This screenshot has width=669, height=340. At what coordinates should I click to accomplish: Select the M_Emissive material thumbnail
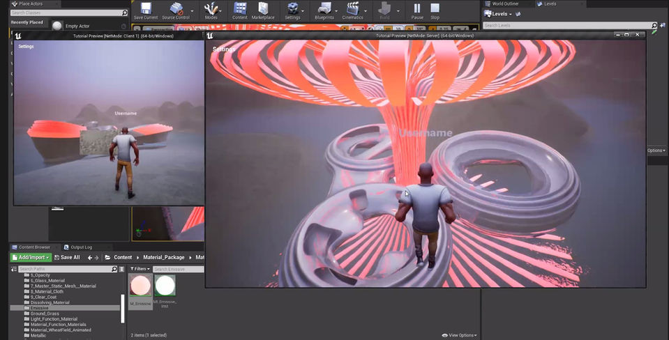[142, 286]
